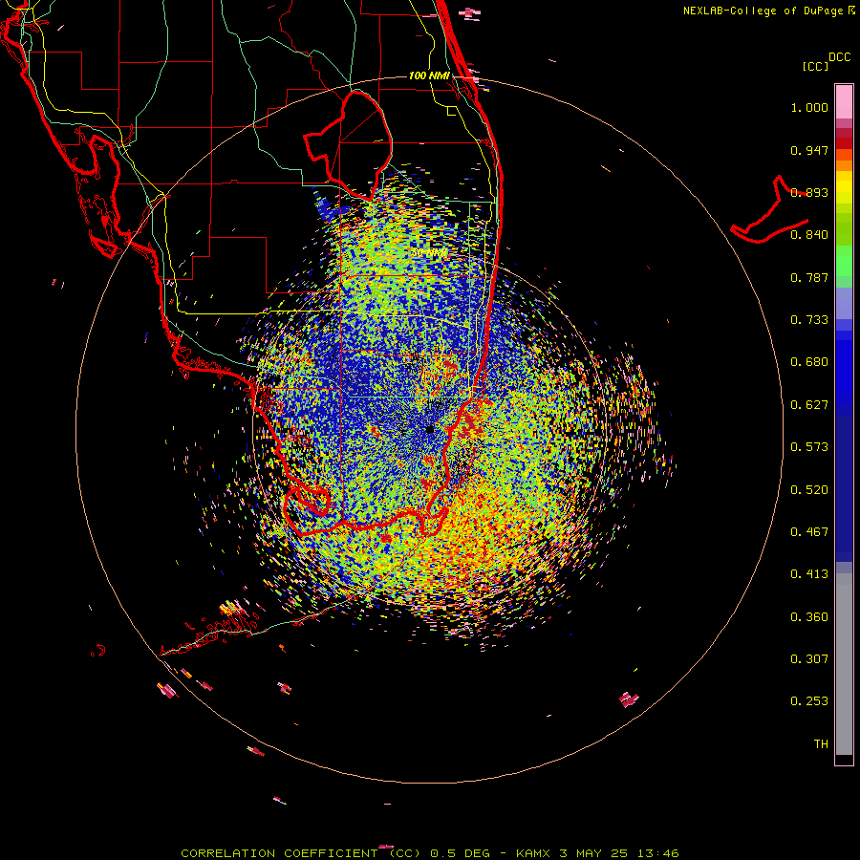Click the 0.467 scale value
This screenshot has width=860, height=860.
(x=809, y=532)
